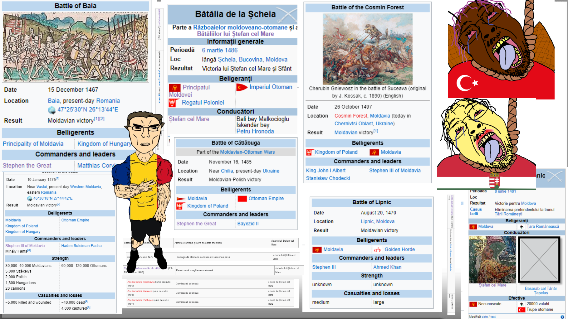The height and width of the screenshot is (319, 568).
Task: Follow the Bayezid II link
Action: (248, 224)
